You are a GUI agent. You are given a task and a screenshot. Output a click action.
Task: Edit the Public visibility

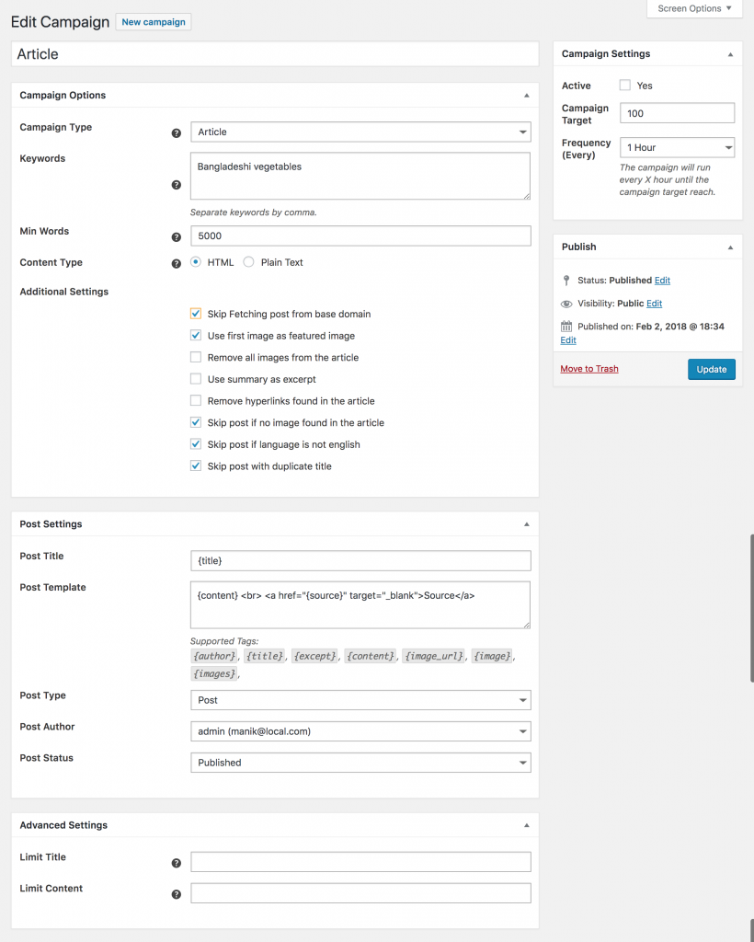click(x=655, y=304)
